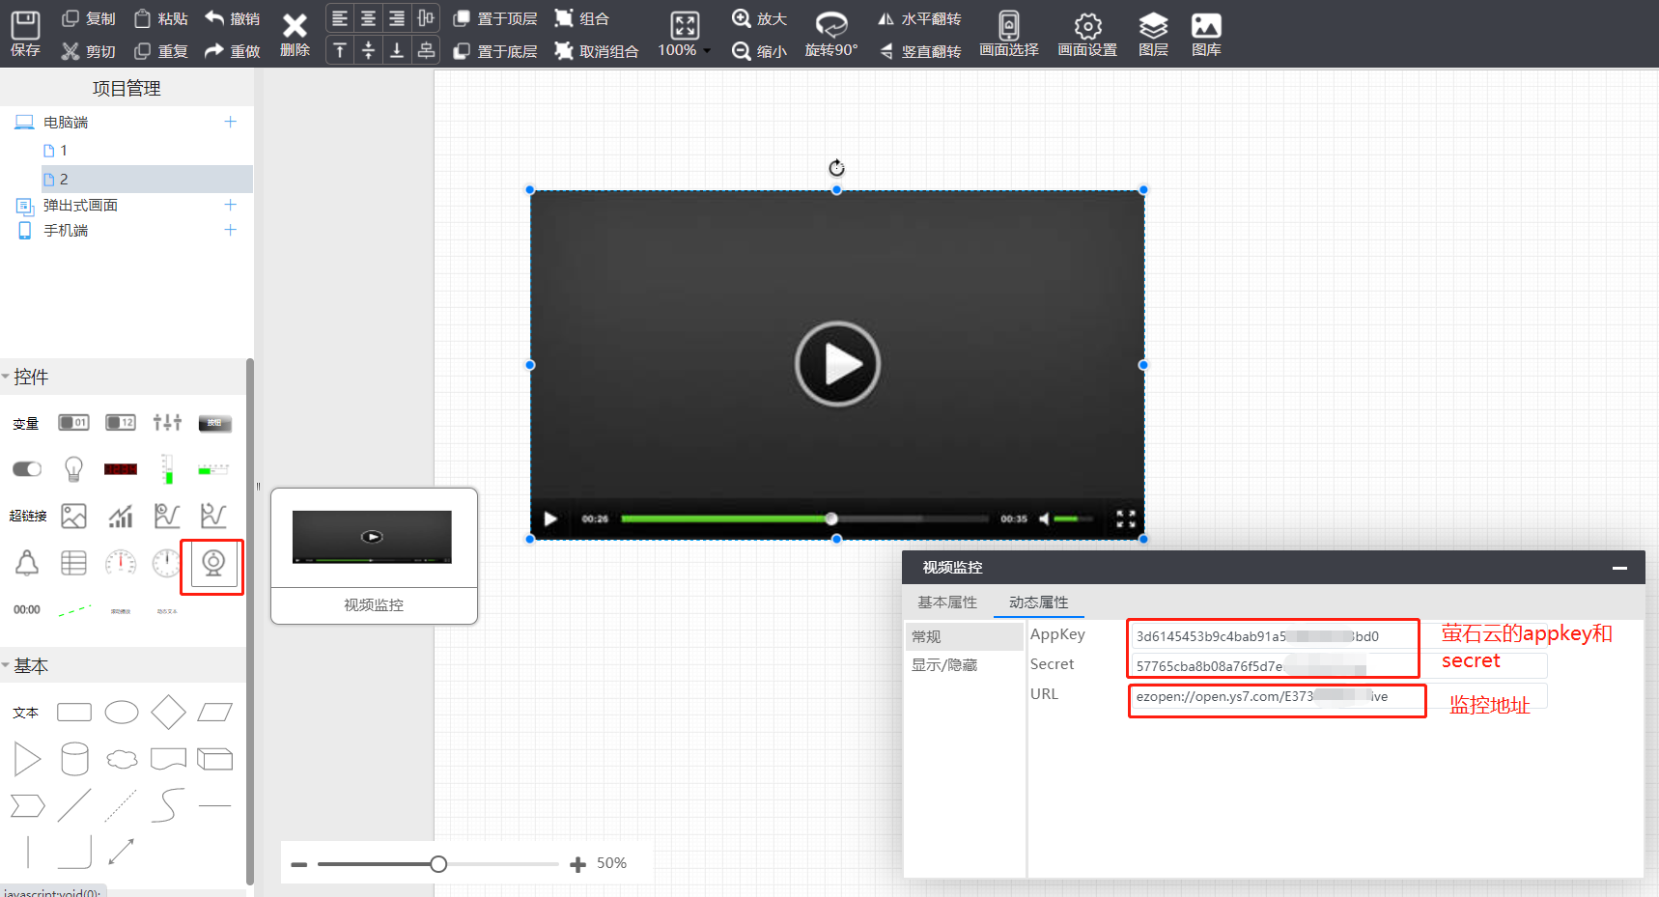1659x897 pixels.
Task: Collapse the 控件 widgets section
Action: click(7, 377)
